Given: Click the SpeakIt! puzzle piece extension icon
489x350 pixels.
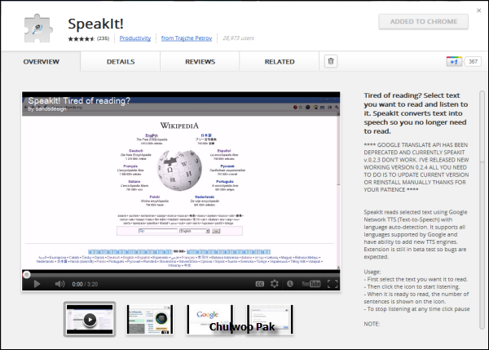Looking at the screenshot, I should pyautogui.click(x=38, y=29).
